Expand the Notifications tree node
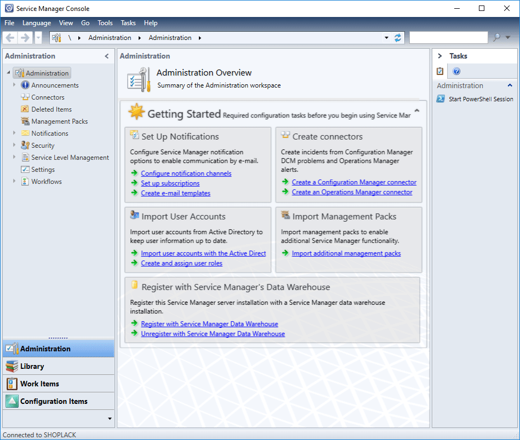 pyautogui.click(x=14, y=133)
